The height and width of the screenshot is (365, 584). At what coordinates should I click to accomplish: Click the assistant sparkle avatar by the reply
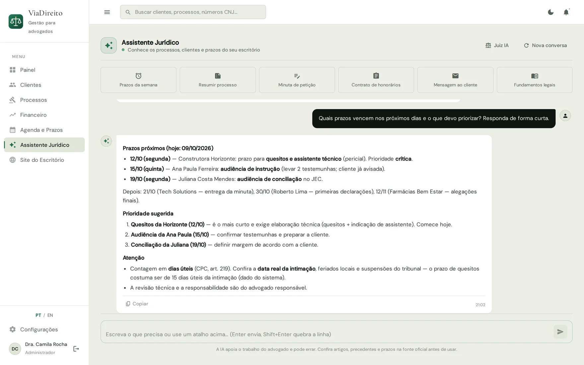[x=106, y=141]
